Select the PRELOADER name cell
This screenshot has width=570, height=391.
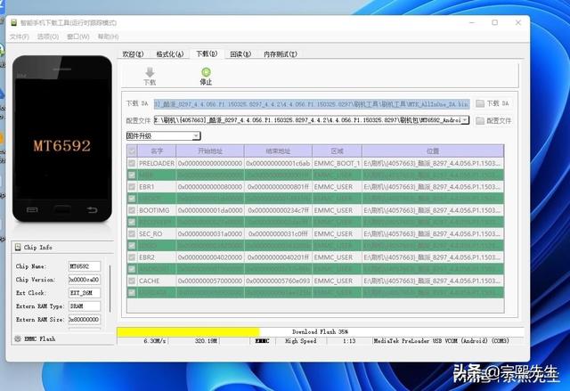tap(157, 164)
